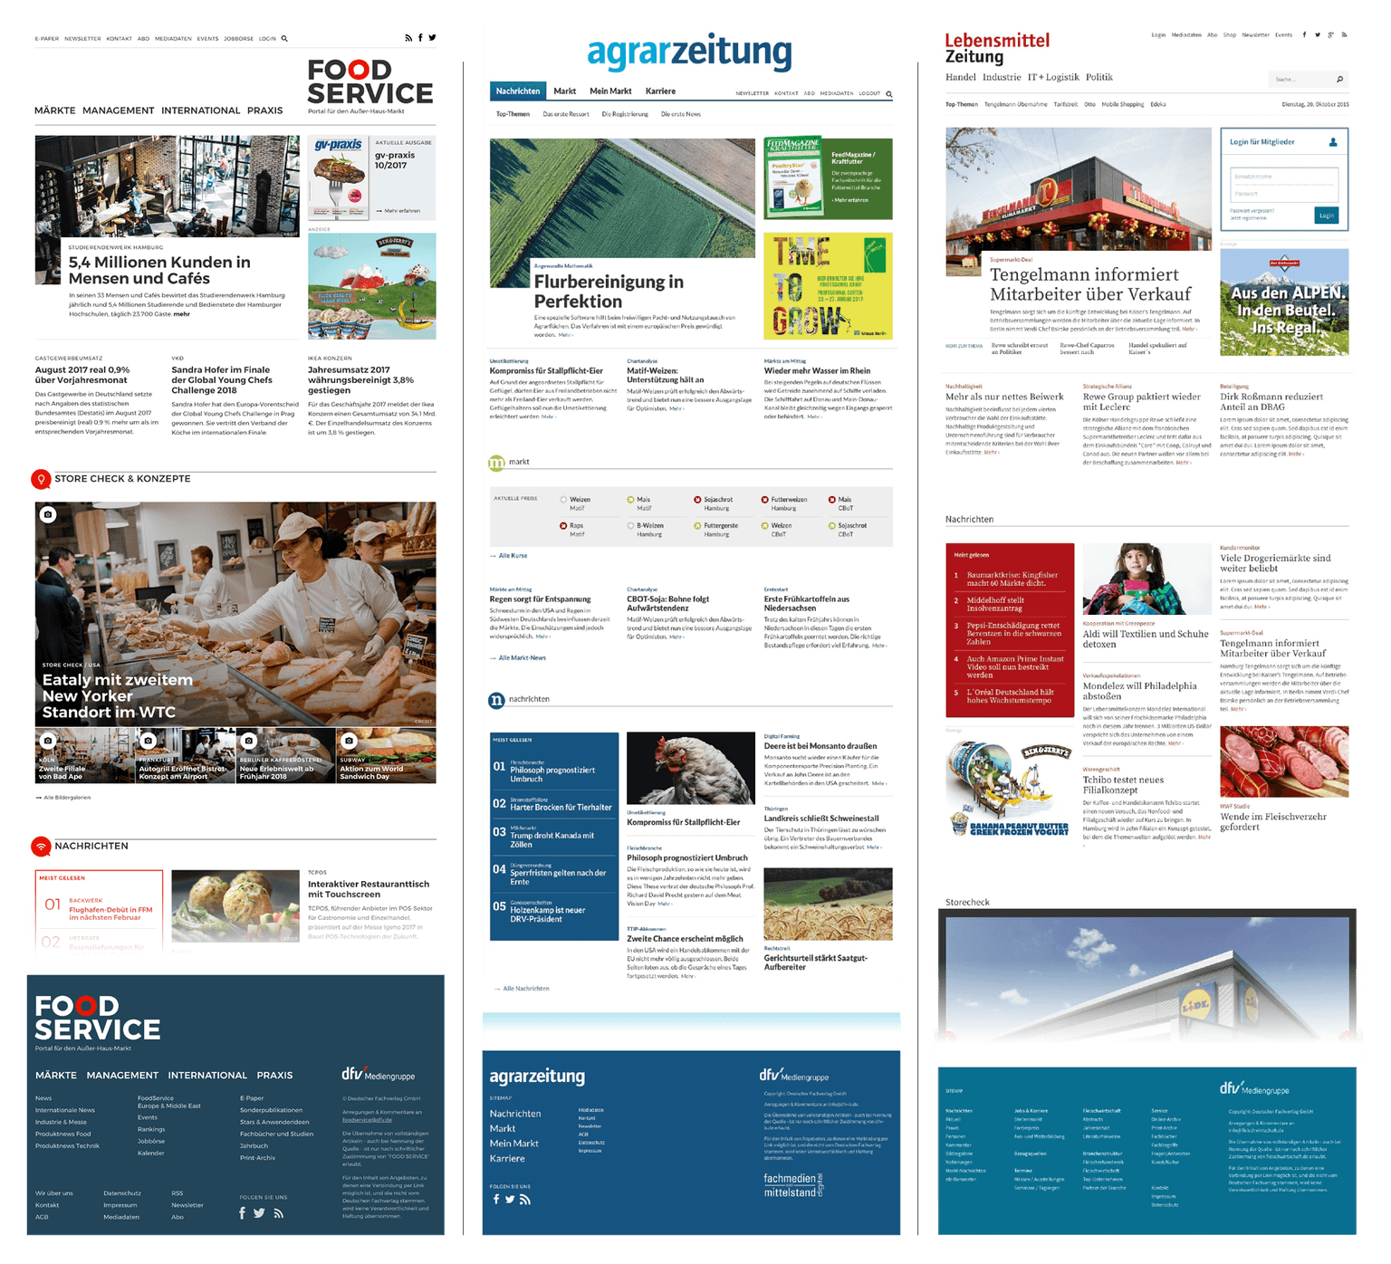Click the red down-arrow icon next to Raps Matif
Viewport: 1391px width, 1264px height.
pyautogui.click(x=563, y=525)
